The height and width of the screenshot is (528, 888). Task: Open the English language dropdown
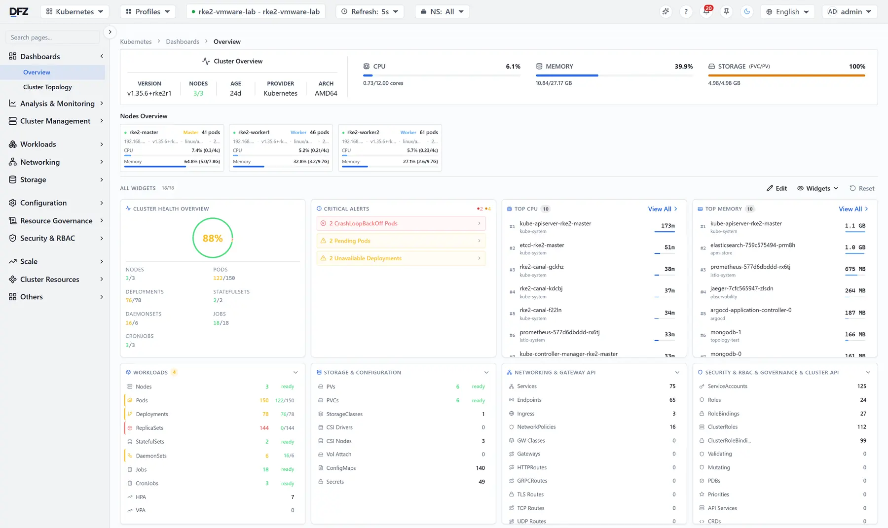(787, 11)
